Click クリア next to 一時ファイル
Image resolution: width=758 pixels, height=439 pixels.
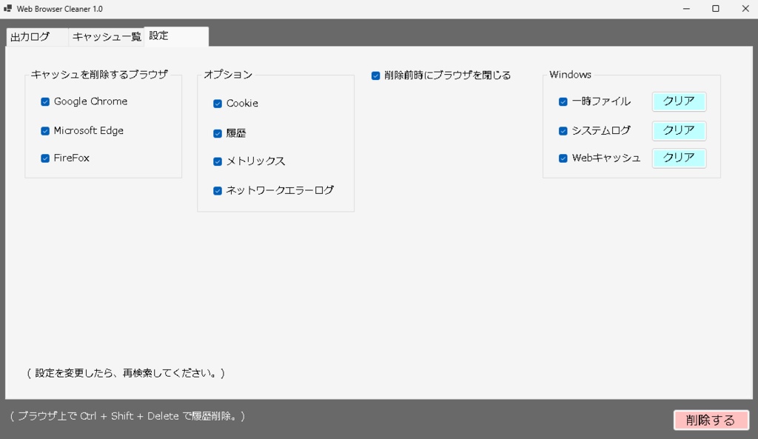679,101
